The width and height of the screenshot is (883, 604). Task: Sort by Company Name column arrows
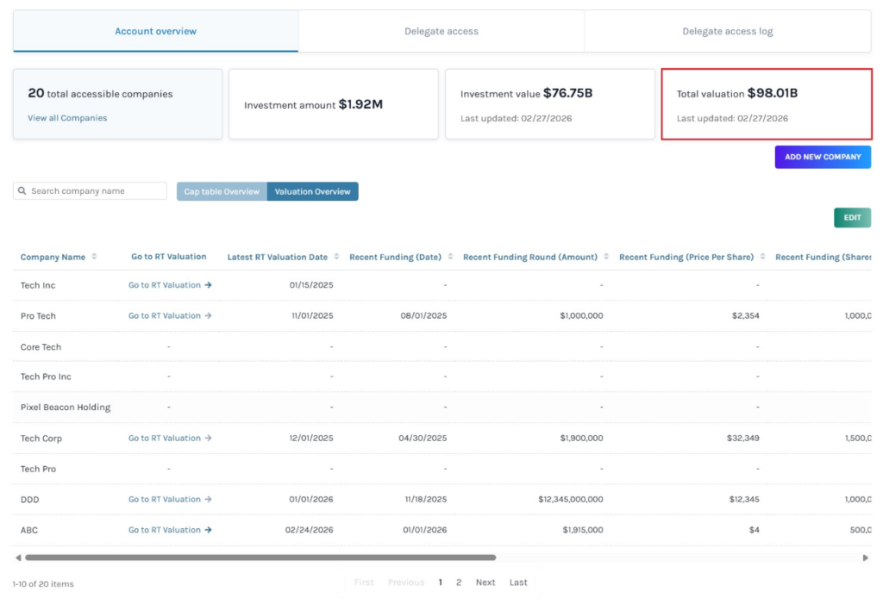(x=94, y=257)
